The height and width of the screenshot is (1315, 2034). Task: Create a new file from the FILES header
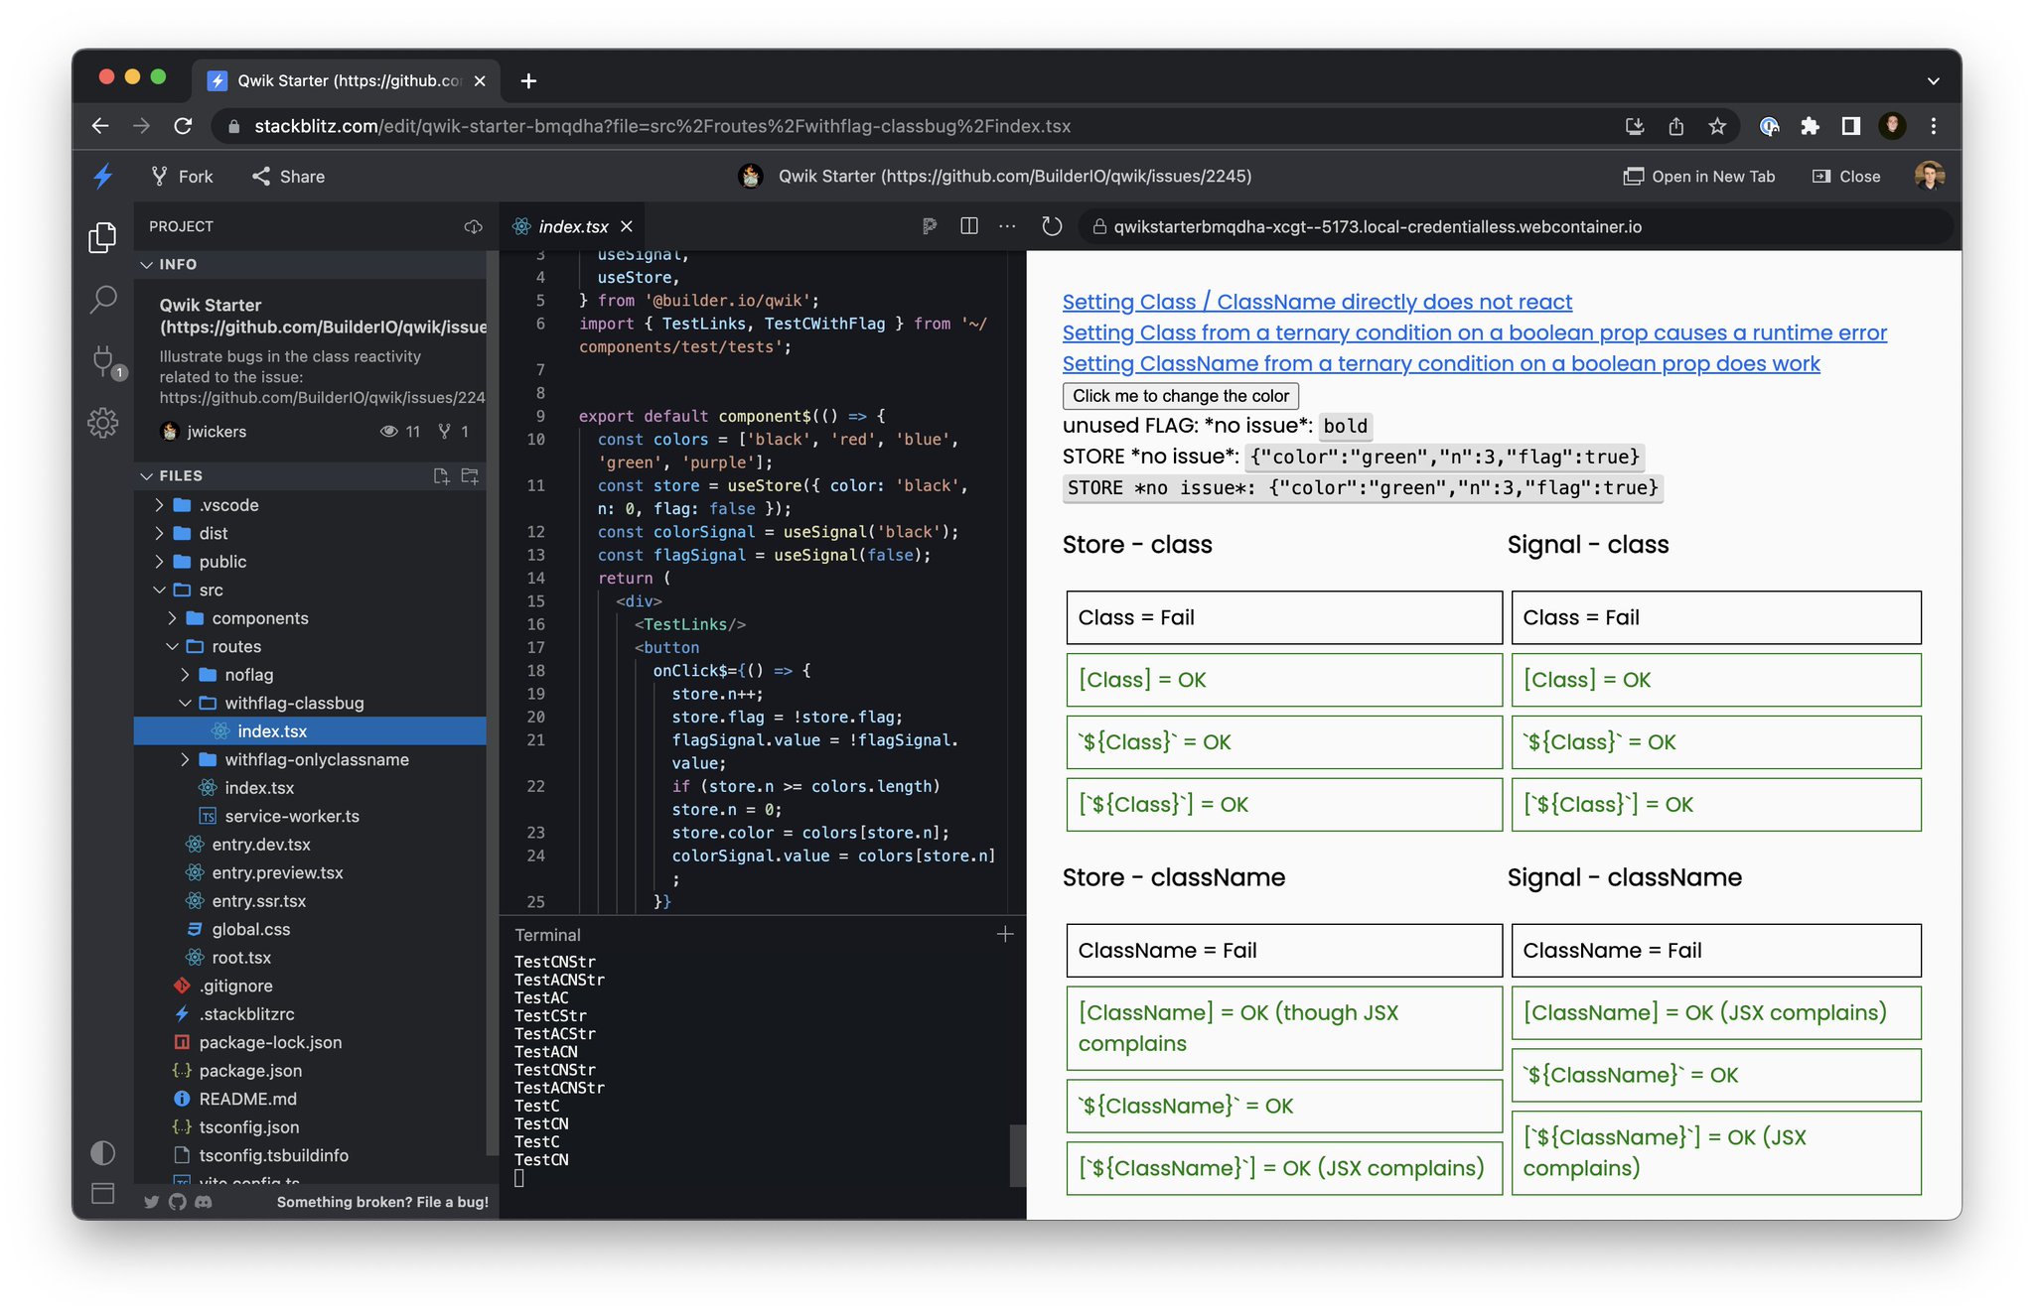(441, 476)
